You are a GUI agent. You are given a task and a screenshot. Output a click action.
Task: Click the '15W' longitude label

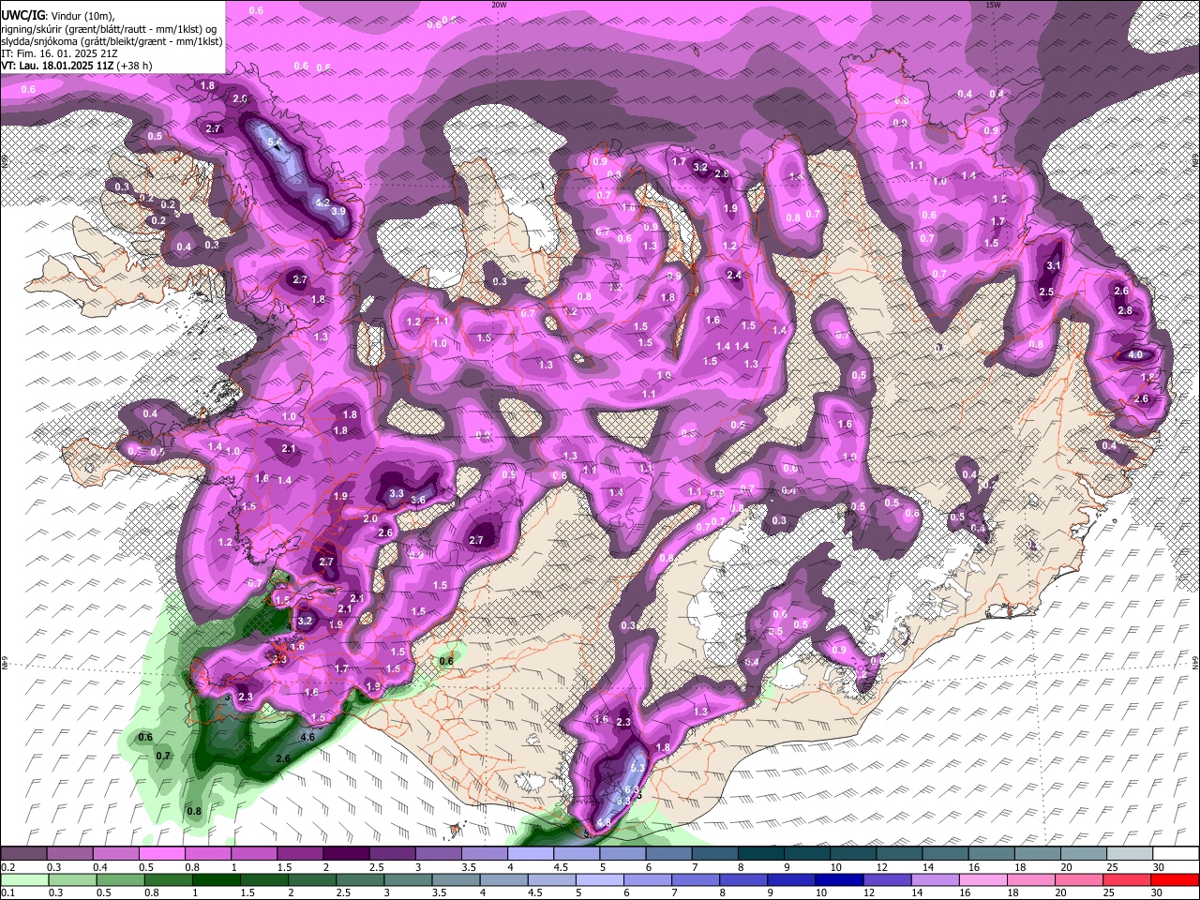click(993, 5)
